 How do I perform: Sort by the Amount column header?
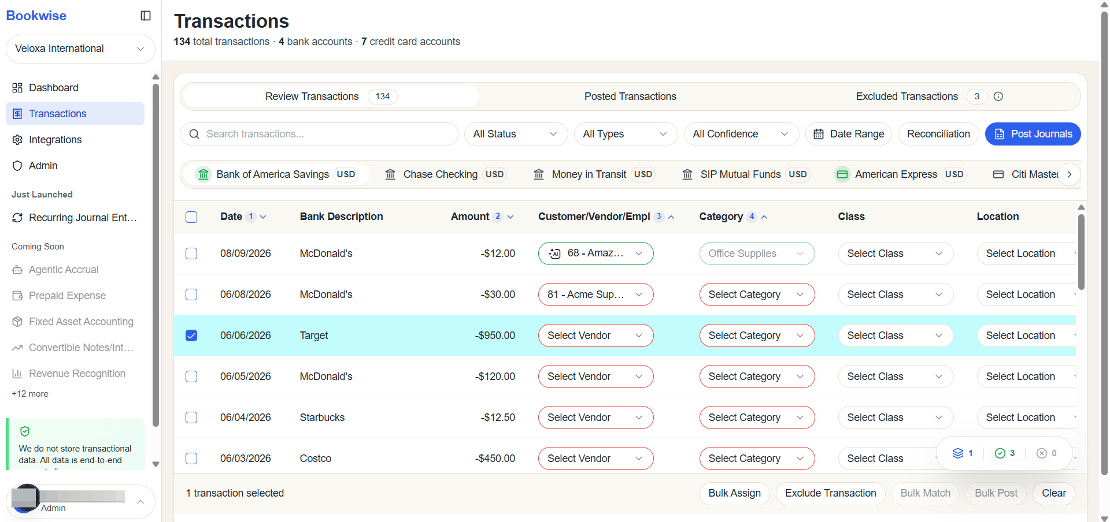pos(482,217)
